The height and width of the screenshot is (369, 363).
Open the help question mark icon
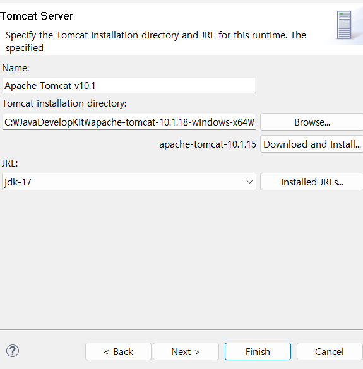tap(13, 351)
